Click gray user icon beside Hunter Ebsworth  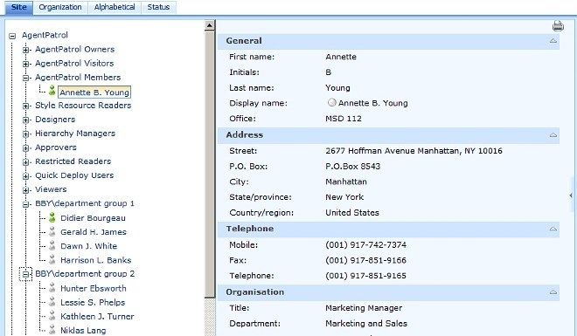[x=52, y=287]
